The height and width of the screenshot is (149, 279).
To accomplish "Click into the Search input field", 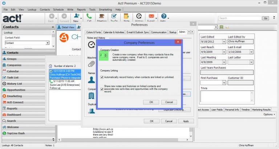I will [x=240, y=18].
